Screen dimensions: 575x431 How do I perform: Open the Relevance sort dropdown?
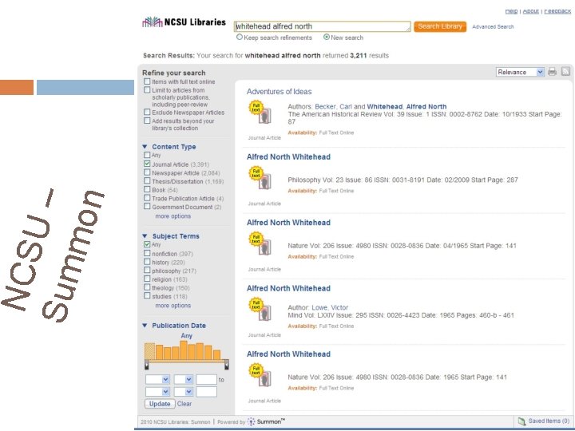click(x=520, y=72)
